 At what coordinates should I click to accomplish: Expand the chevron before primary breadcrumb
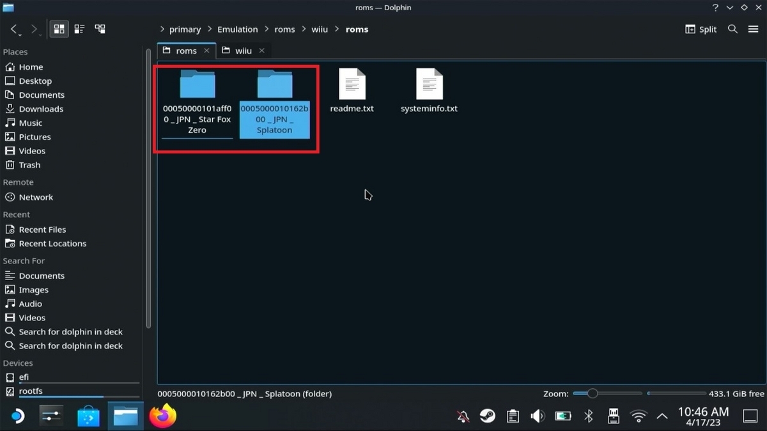click(x=162, y=29)
